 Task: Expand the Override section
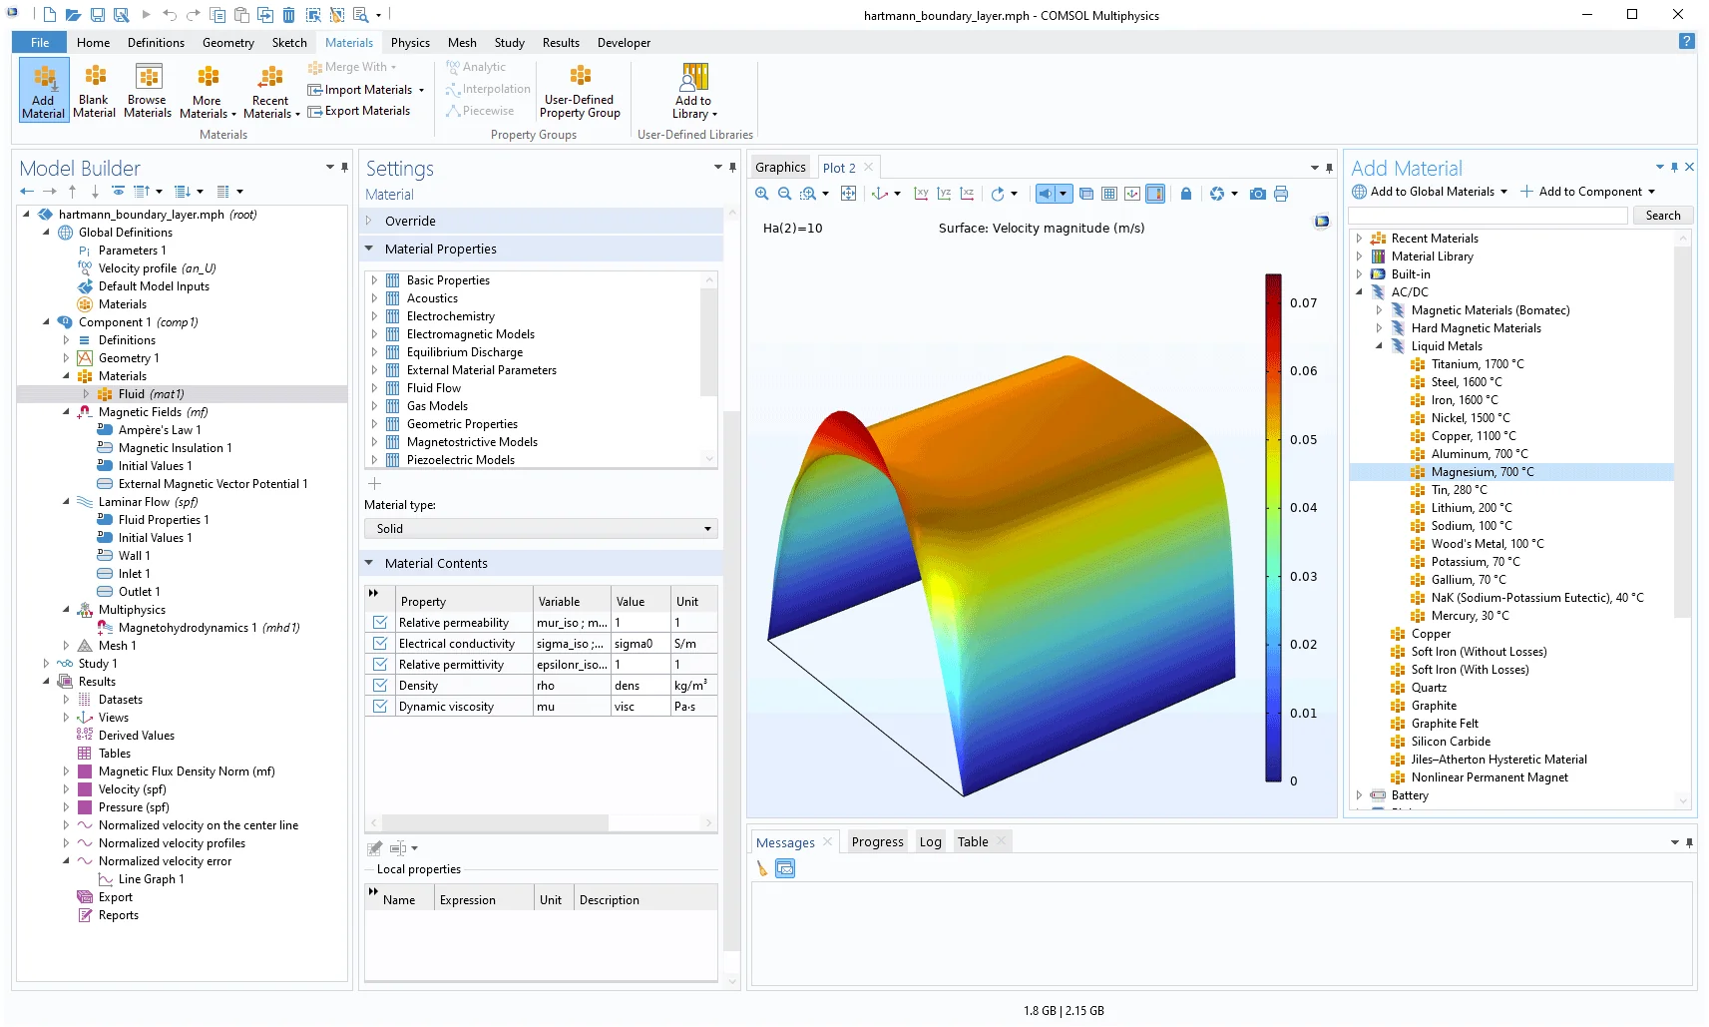[410, 222]
